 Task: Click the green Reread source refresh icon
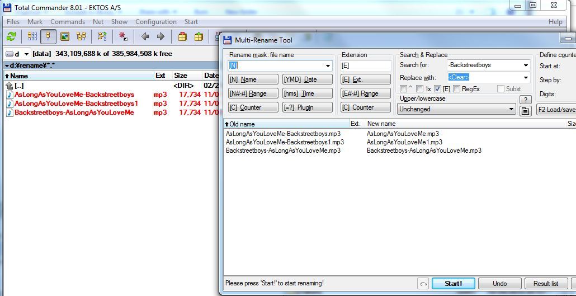pos(11,36)
